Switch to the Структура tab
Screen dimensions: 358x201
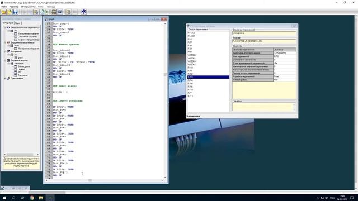[8, 23]
